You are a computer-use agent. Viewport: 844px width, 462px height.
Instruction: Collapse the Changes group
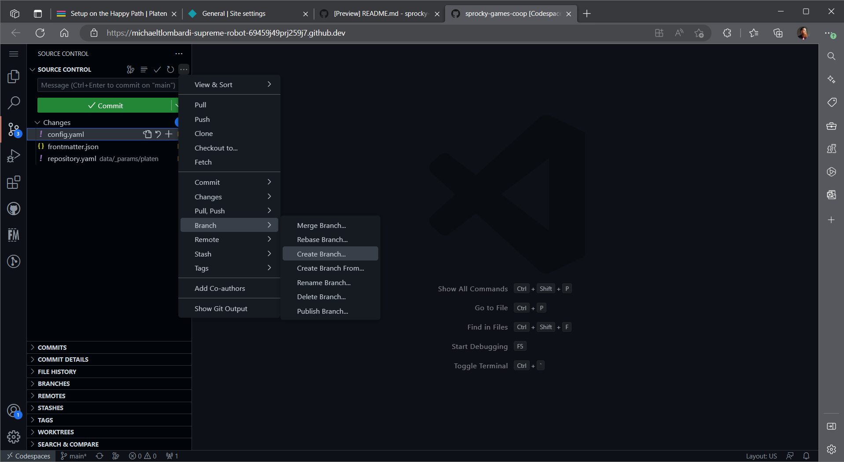click(37, 122)
